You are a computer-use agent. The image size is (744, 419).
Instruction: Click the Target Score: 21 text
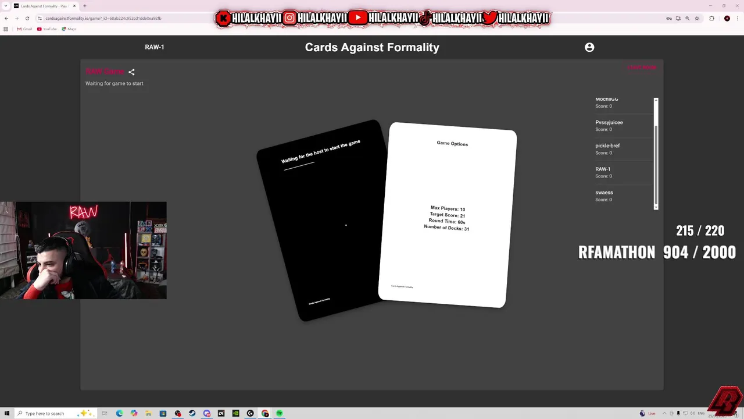coord(448,215)
